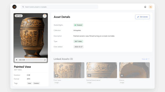Viewport: 165px width, 92px height.
Task: Click the image icon on Interior thumbnail
Action: (122, 76)
